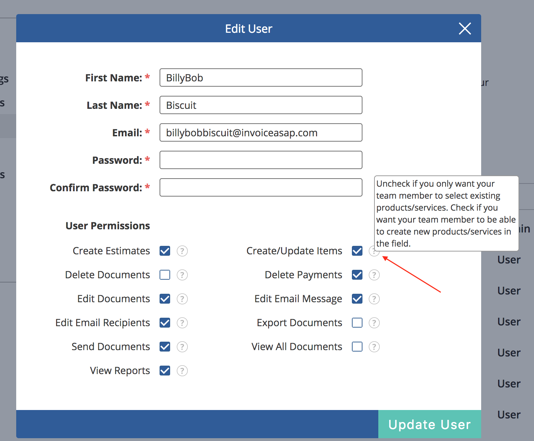Screen dimensions: 534x441
Task: Disable the View Reports checkbox
Action: 165,371
